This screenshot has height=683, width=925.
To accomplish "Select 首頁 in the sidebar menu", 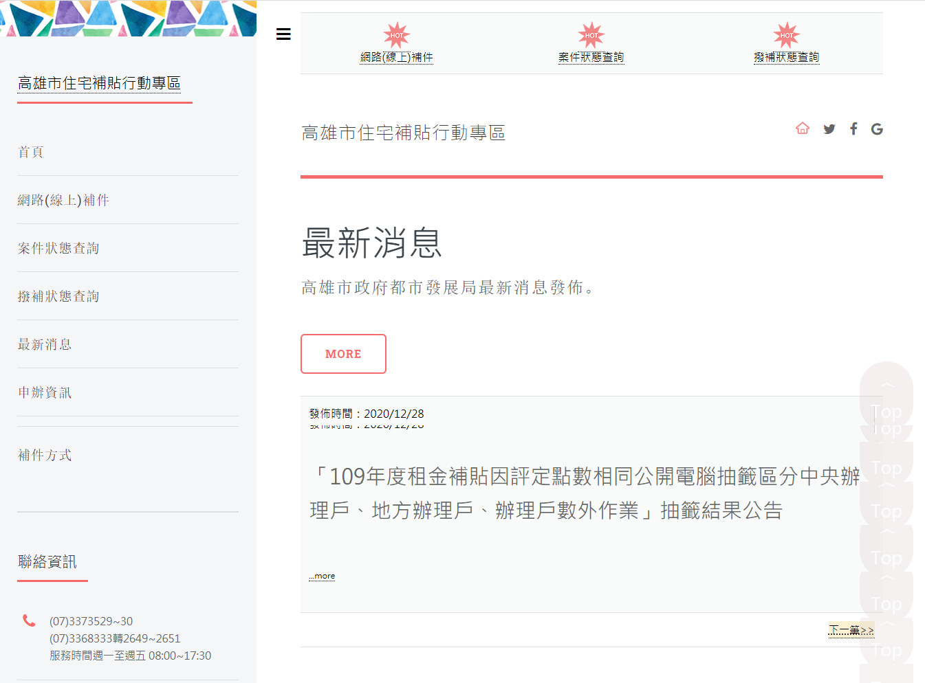I will 31,152.
